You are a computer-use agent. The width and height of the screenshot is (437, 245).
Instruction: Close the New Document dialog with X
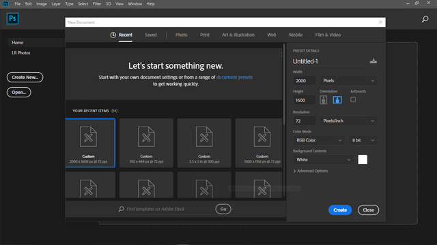coord(380,22)
